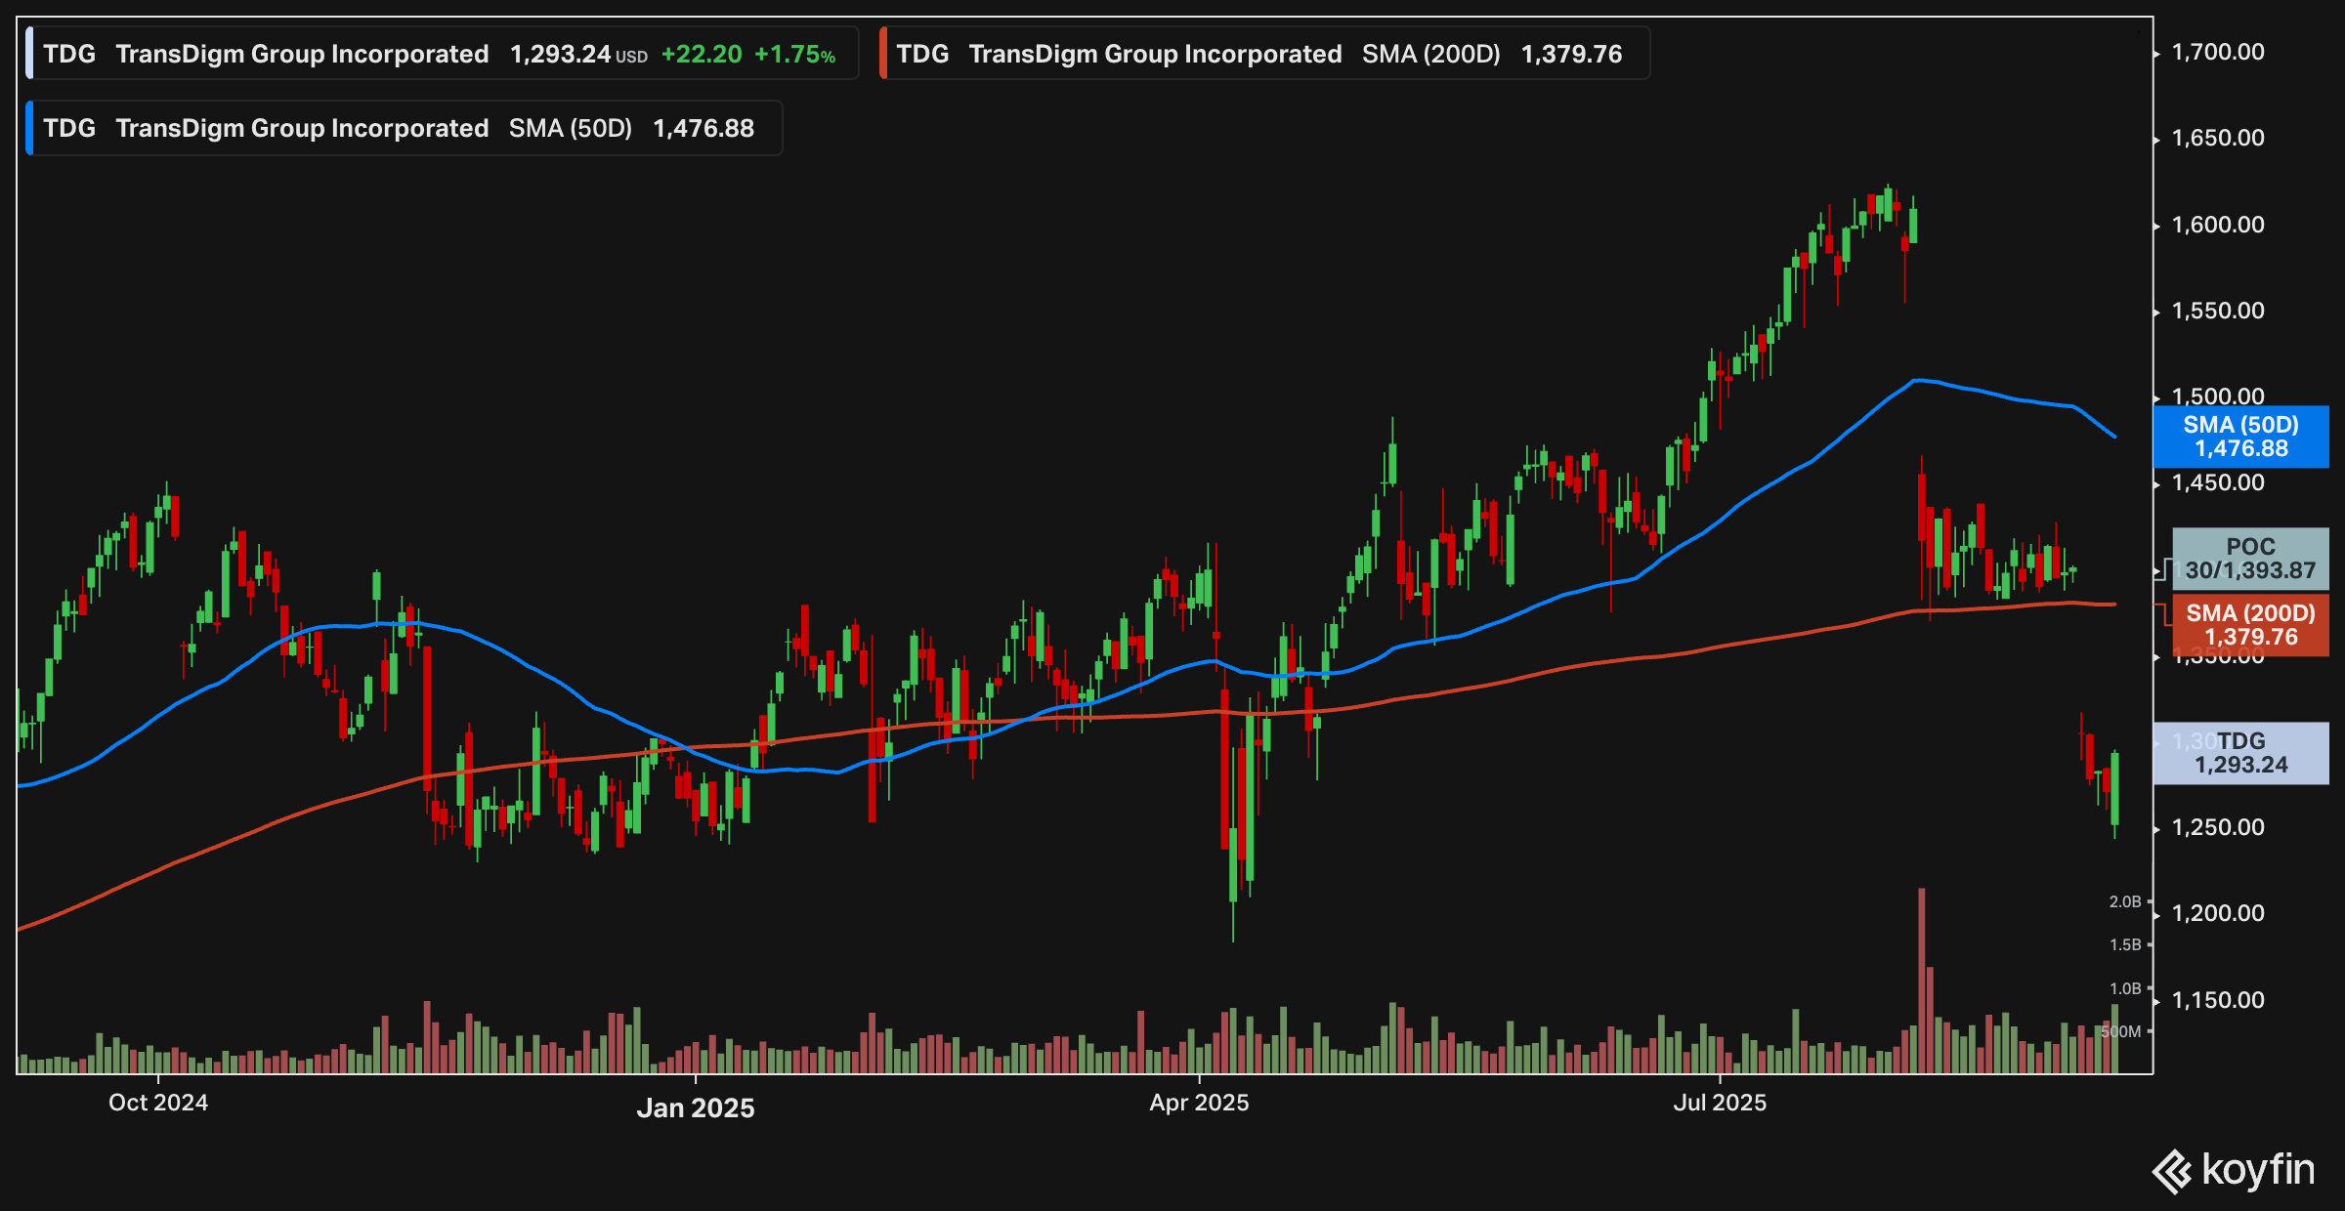Click the red color bar of SMA (200D) legend

click(x=883, y=54)
